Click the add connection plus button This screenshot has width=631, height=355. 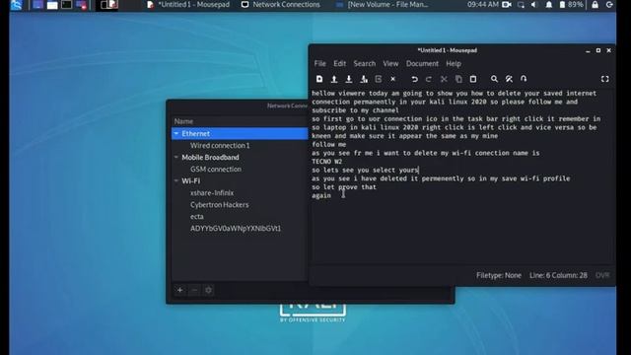(179, 290)
